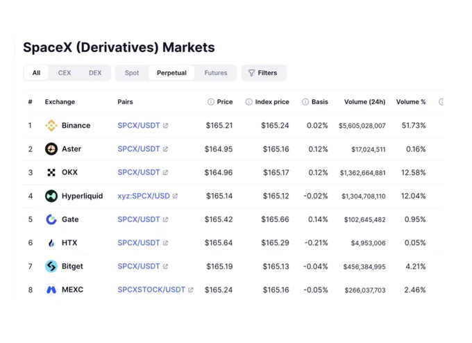Sort by the Exchange column header
472x343 pixels.
pyautogui.click(x=60, y=102)
